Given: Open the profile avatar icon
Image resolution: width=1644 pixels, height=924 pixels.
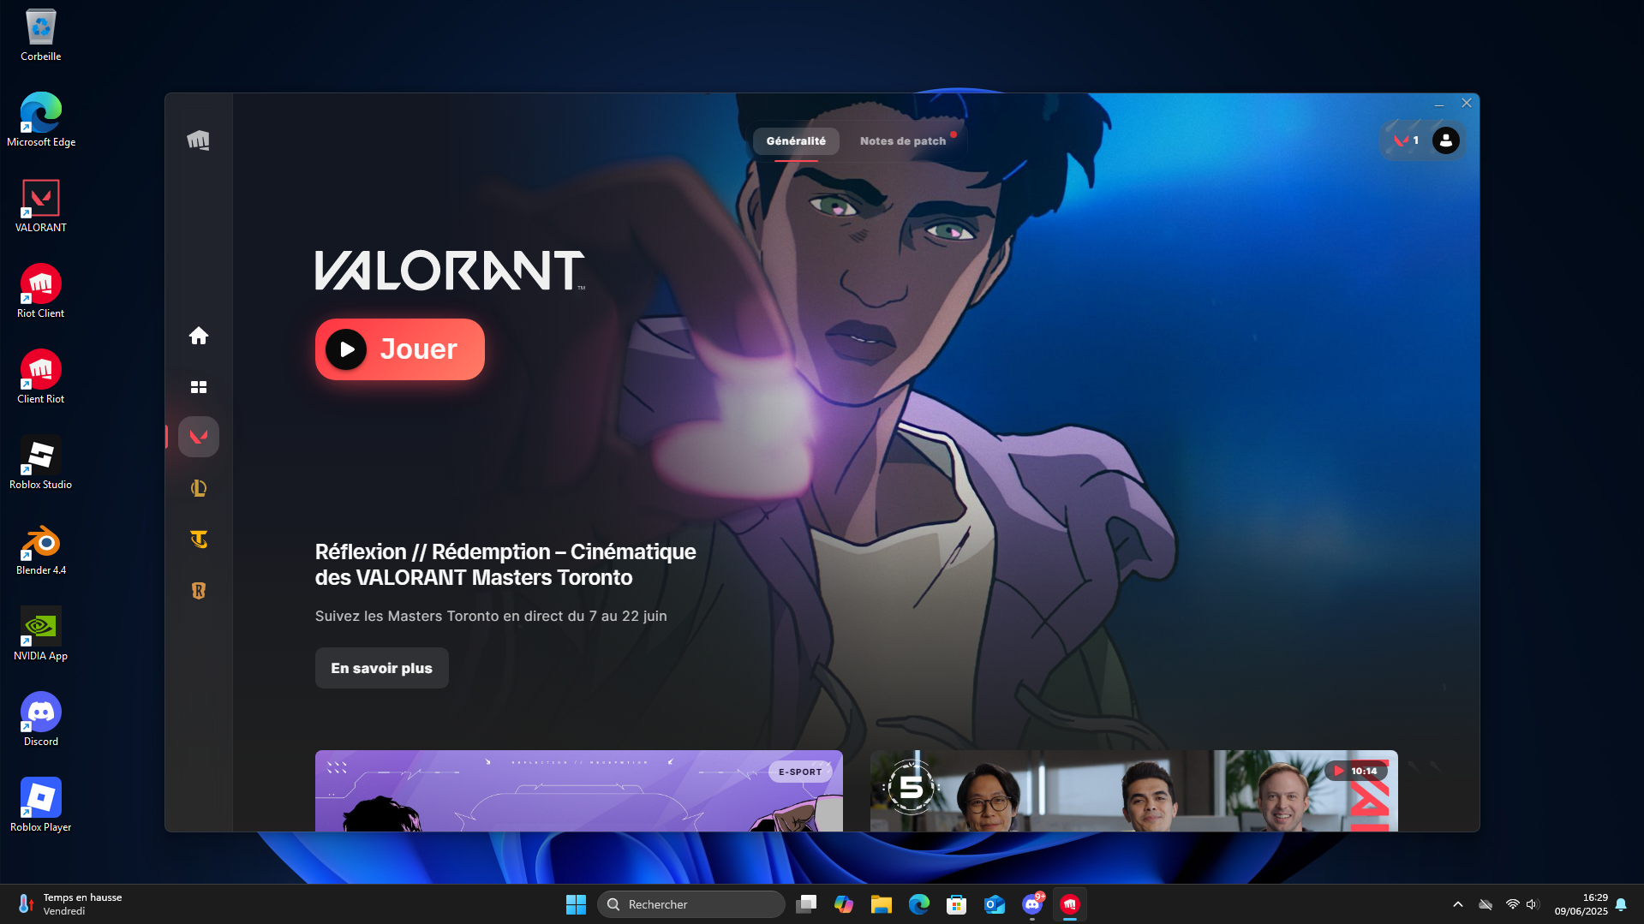Looking at the screenshot, I should [x=1446, y=140].
